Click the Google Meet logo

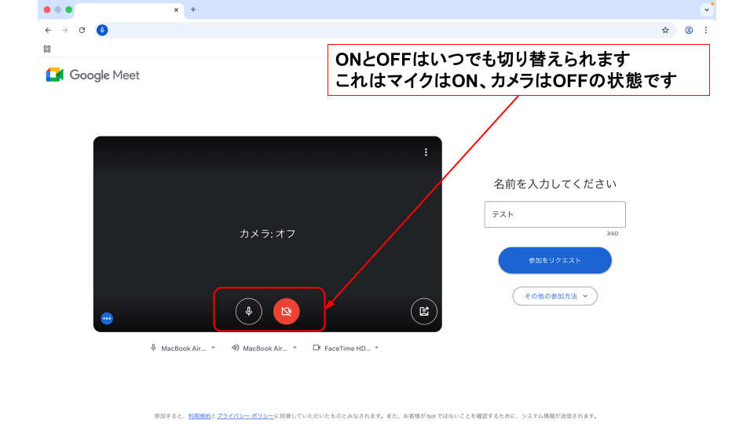[93, 75]
